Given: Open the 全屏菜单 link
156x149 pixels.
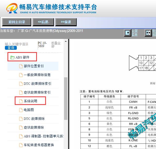Looking at the screenshot, I should 135,33.
